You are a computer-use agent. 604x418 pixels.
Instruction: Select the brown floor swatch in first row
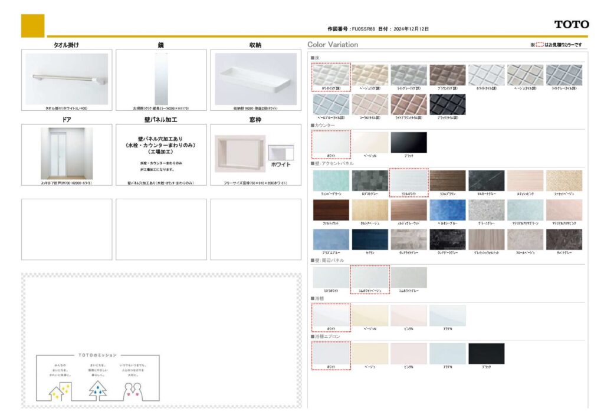[x=447, y=75]
